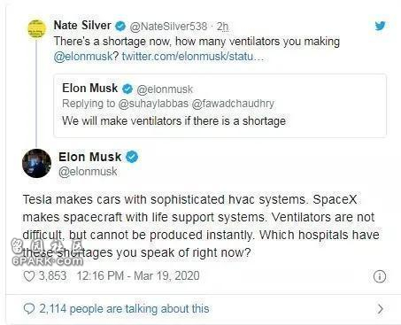Image resolution: width=401 pixels, height=325 pixels.
Task: Open the 12:16 PM - Mar 19, 2020 timestamp
Action: tap(138, 276)
